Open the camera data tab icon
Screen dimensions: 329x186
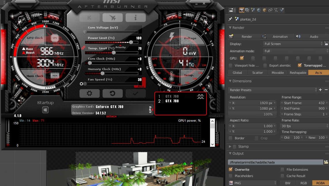click(276, 10)
